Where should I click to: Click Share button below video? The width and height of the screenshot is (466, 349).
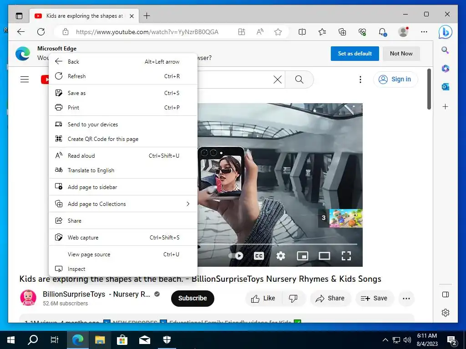click(330, 298)
